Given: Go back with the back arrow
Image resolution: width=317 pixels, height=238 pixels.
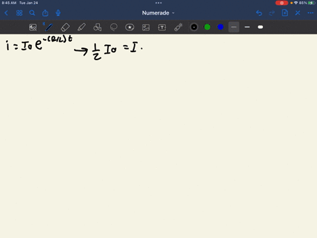Looking at the screenshot, I should click(6, 13).
